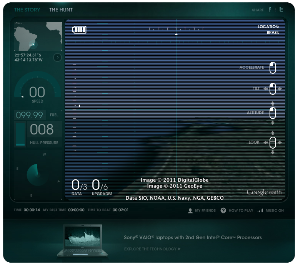Click the Look mouse icon
The image size is (298, 265).
(x=273, y=142)
